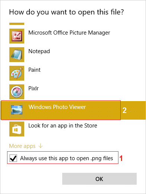Click the down arrow next to More apps

(x=41, y=146)
